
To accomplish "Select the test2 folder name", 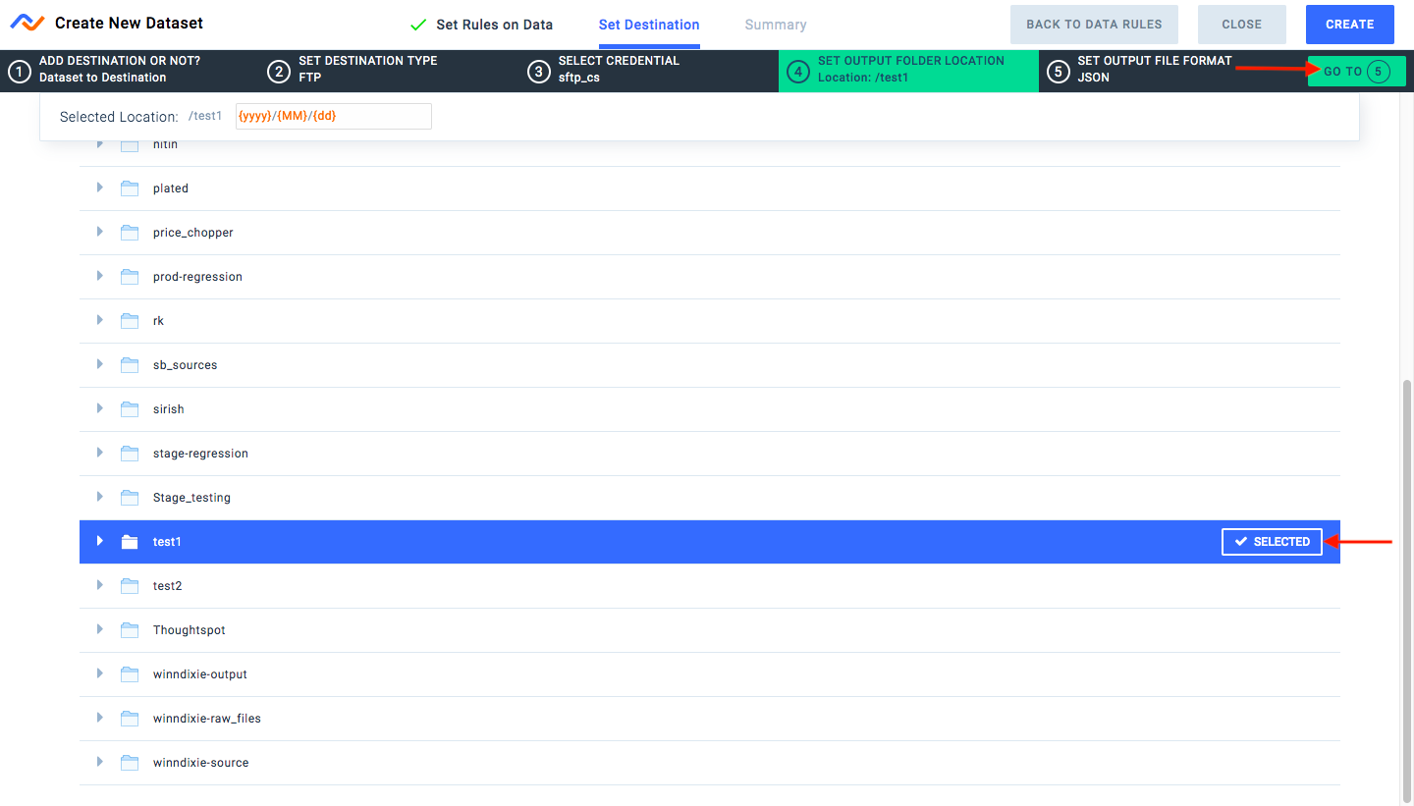I will pos(168,586).
